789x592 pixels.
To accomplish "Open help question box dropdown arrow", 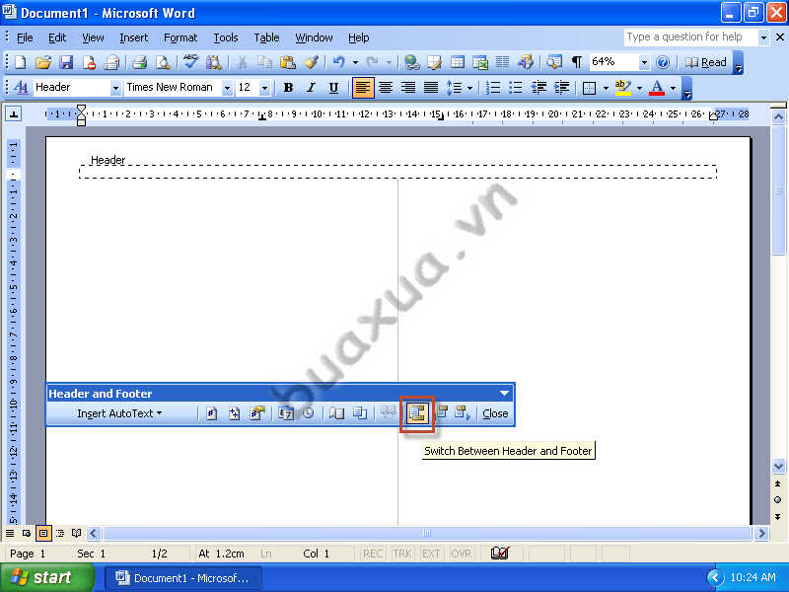I will coord(763,37).
